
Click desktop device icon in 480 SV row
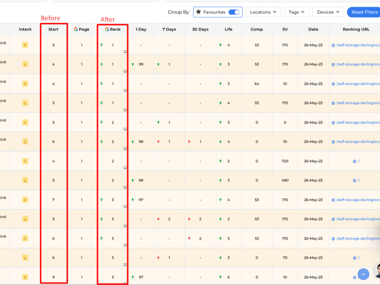point(125,187)
